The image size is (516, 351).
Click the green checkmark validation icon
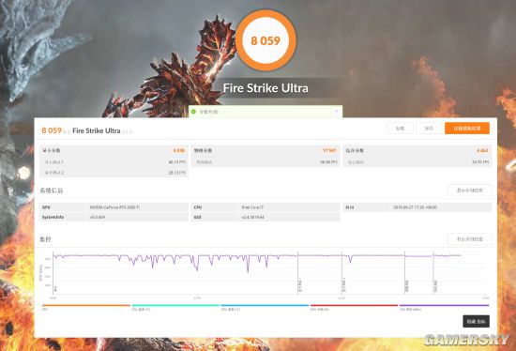tap(193, 112)
